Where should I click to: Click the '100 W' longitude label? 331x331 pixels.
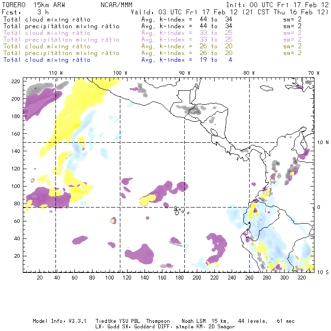click(120, 73)
